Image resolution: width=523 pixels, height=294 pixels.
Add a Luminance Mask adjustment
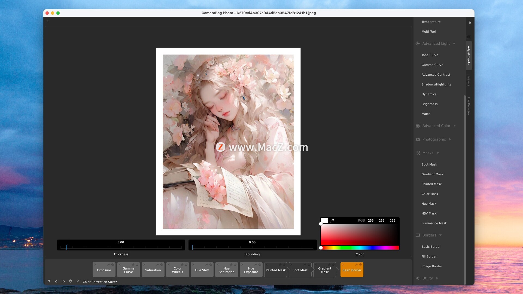pyautogui.click(x=434, y=223)
